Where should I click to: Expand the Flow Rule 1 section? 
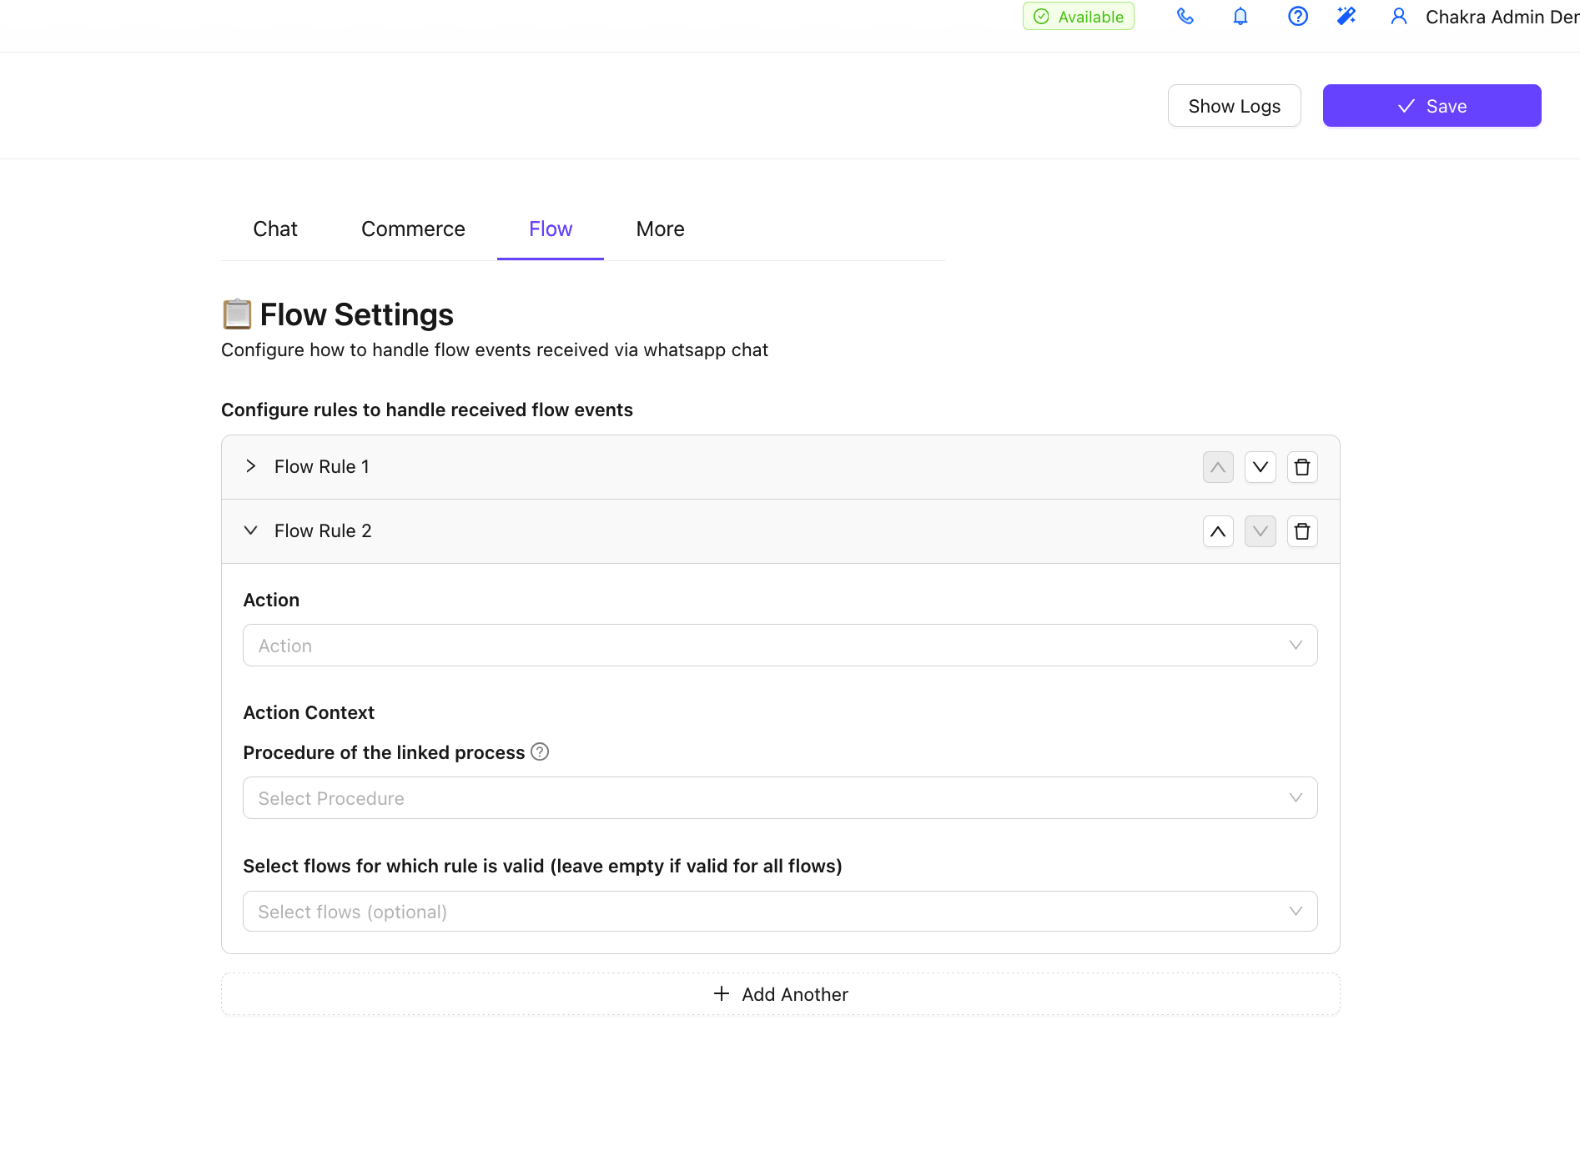[251, 466]
